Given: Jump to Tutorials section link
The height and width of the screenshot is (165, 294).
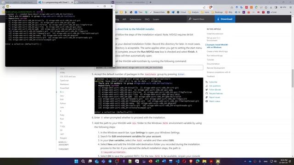Looking at the screenshot, I should tap(210, 60).
